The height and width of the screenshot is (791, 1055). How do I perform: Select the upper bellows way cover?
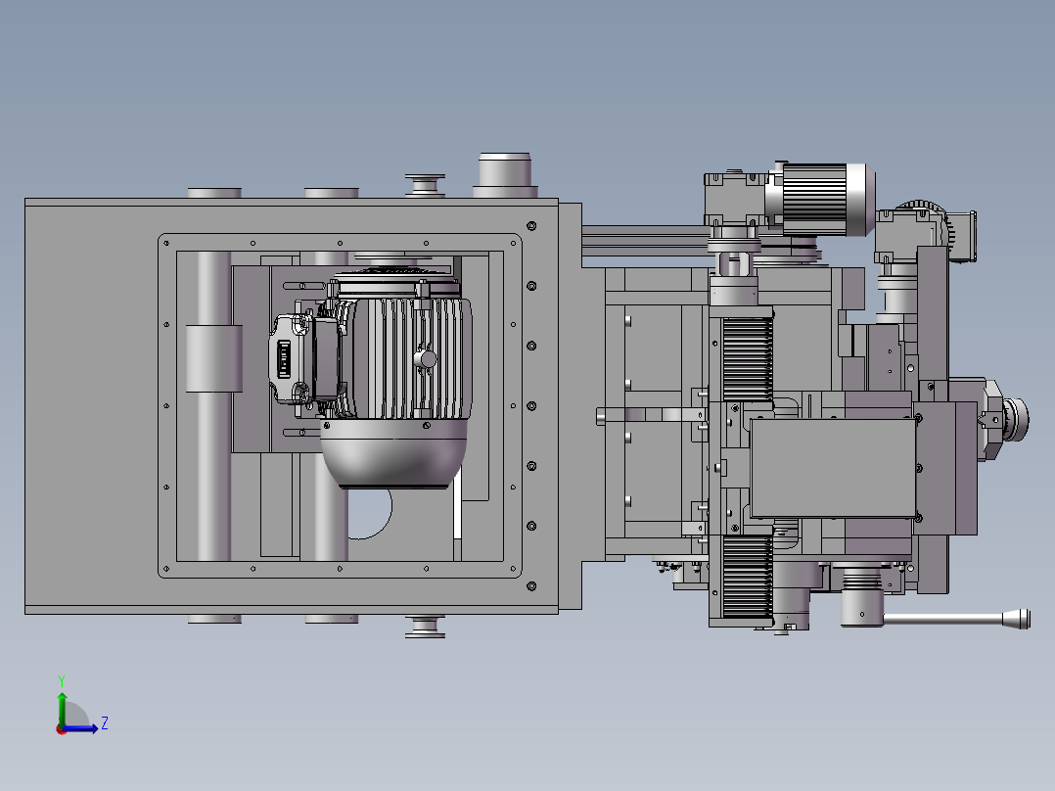click(x=748, y=359)
